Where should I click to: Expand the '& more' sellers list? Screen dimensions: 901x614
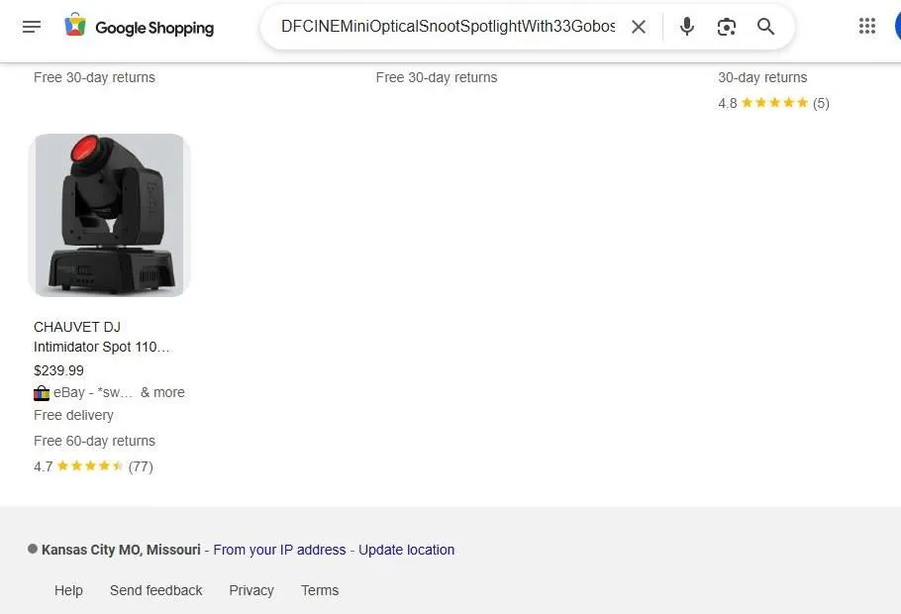point(162,392)
